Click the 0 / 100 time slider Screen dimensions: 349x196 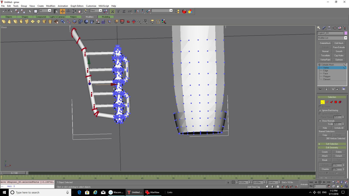pyautogui.click(x=14, y=173)
